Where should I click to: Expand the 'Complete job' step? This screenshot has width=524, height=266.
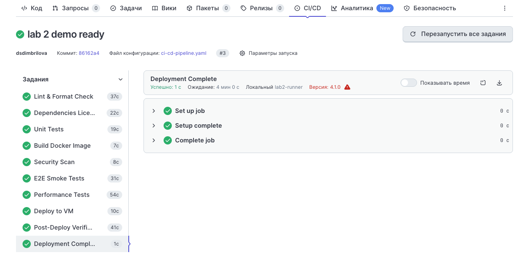(x=154, y=140)
